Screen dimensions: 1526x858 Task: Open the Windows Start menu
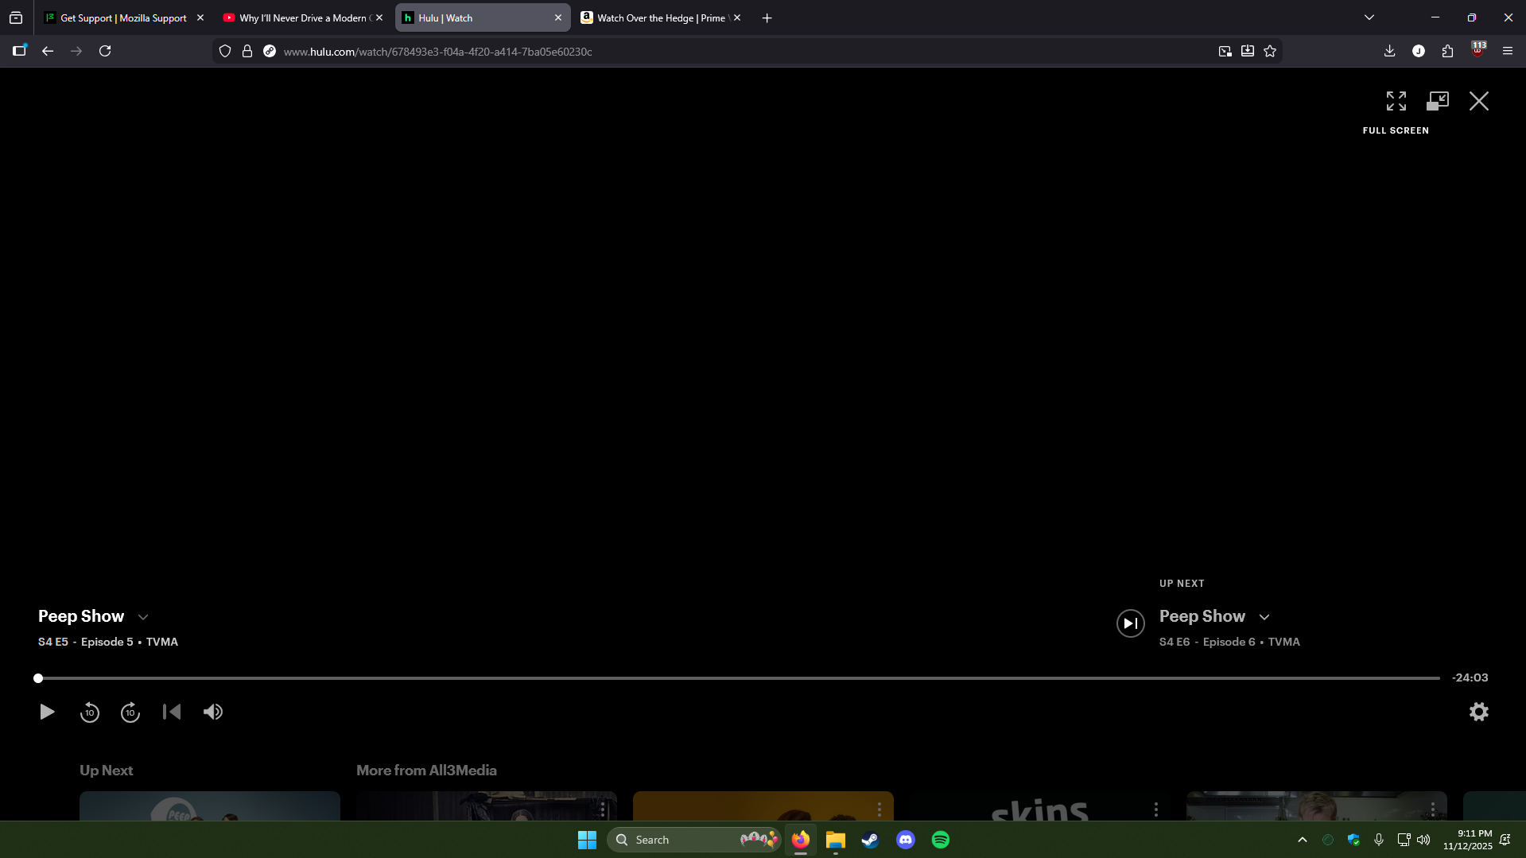[x=587, y=840]
